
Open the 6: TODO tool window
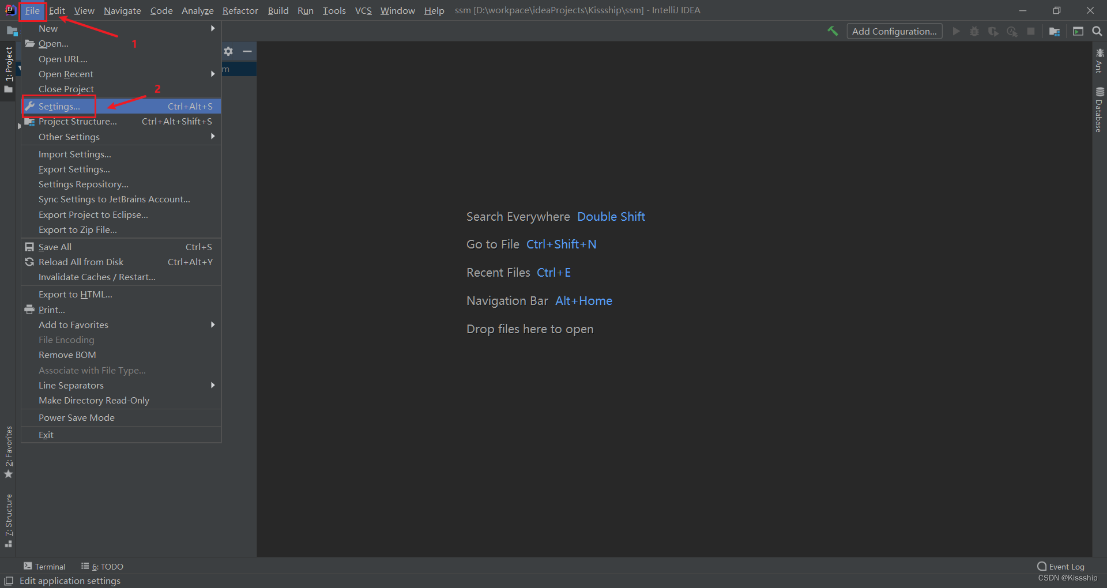pos(102,567)
